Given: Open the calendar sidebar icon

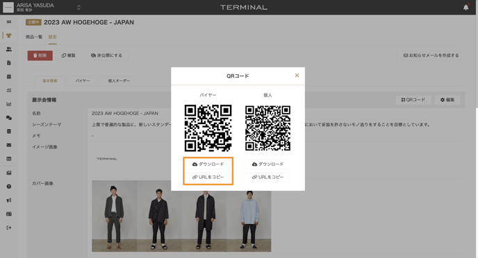Looking at the screenshot, I should click(9, 76).
